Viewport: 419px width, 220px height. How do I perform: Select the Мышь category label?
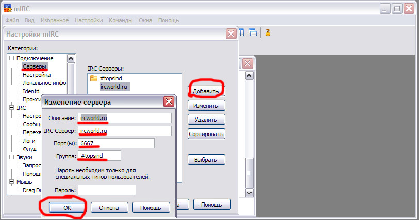[24, 182]
